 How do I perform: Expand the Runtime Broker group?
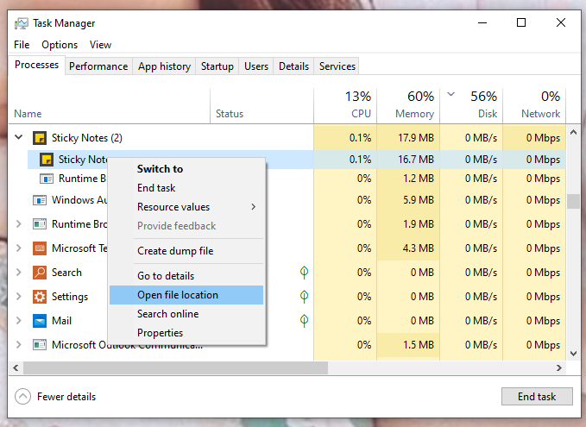click(19, 223)
